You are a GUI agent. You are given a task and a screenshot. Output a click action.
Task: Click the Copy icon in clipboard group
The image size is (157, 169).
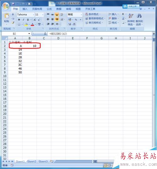13,19
